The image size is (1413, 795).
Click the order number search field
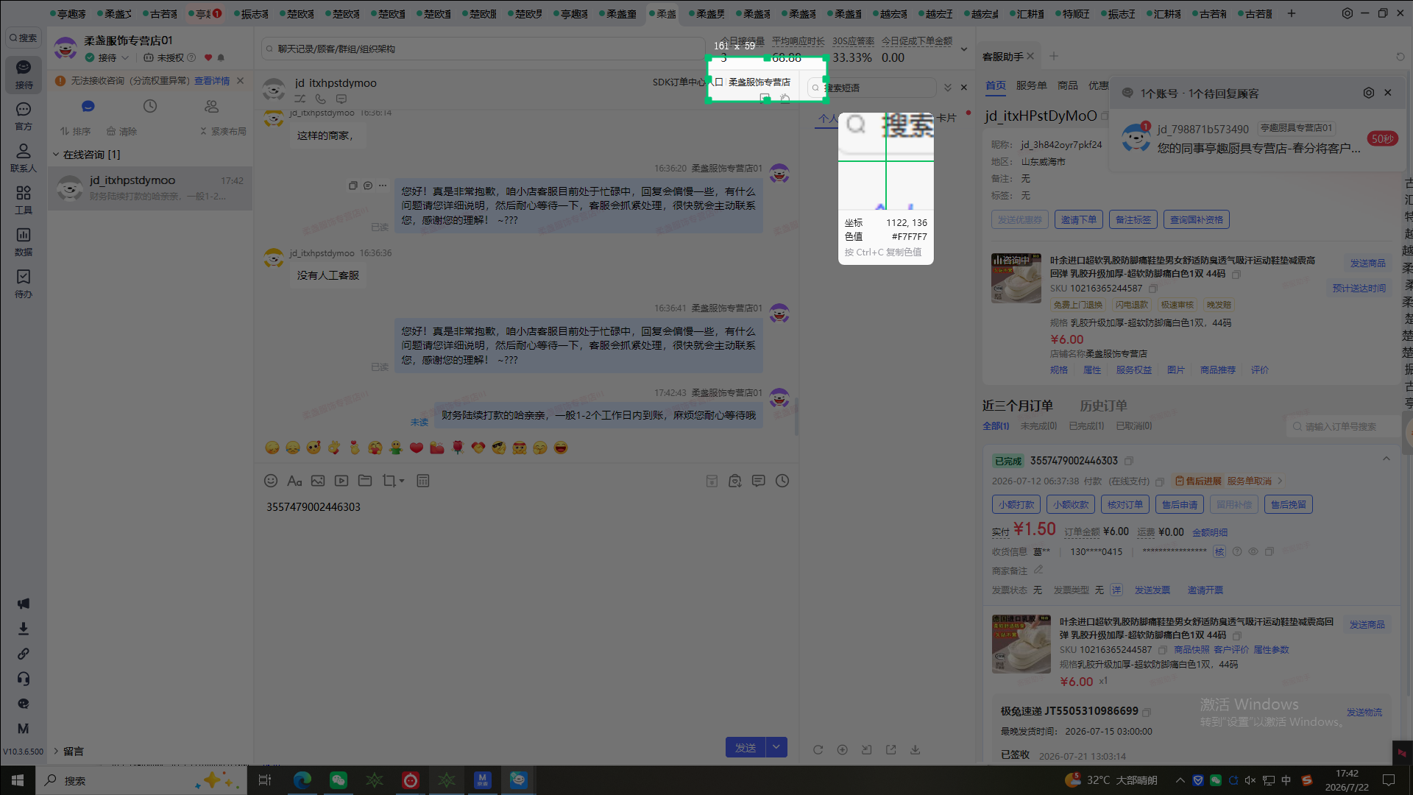tap(1342, 427)
